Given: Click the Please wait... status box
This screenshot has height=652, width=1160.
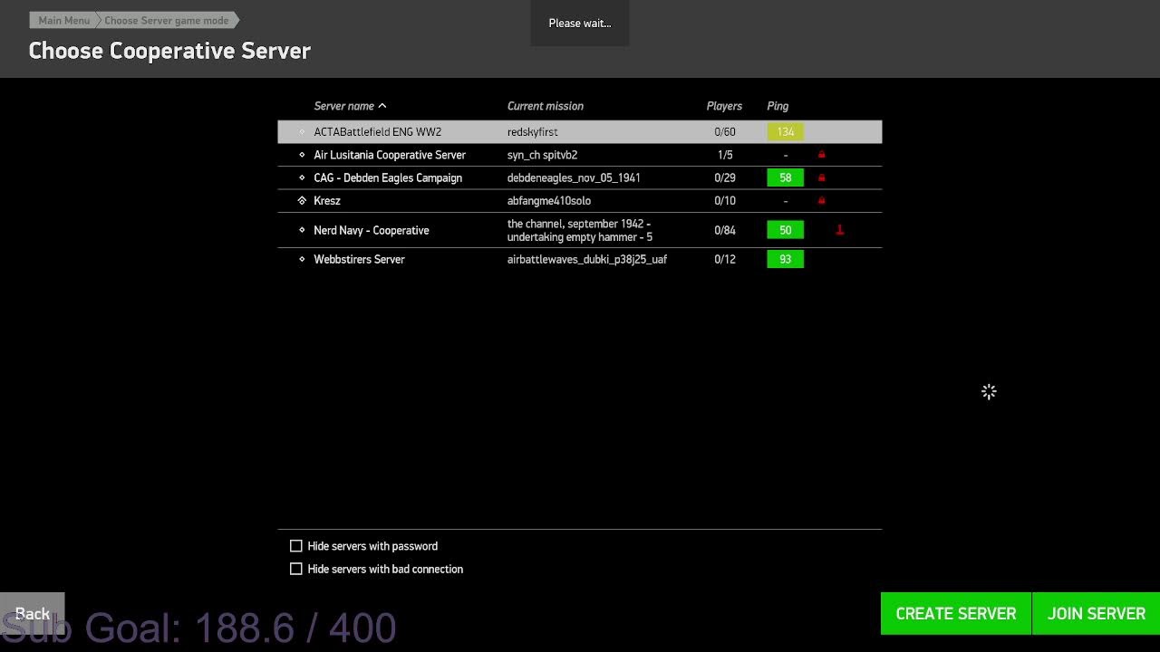Looking at the screenshot, I should pos(580,23).
